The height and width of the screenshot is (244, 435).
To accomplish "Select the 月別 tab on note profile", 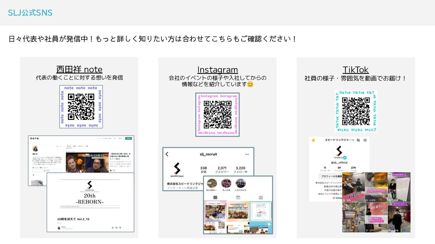I will tap(87, 146).
